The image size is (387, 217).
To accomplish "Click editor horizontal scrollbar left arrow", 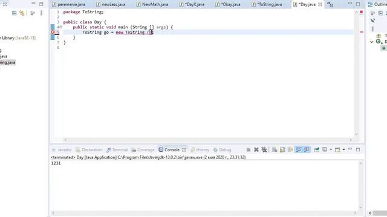I will point(65,140).
